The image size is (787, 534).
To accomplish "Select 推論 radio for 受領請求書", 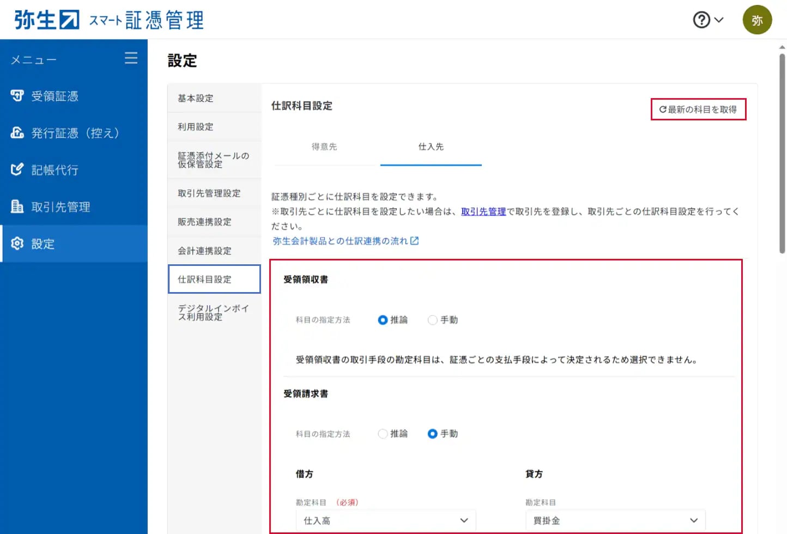I will tap(383, 434).
